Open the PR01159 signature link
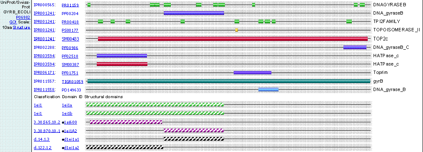This screenshot has width=423, height=152. click(69, 5)
